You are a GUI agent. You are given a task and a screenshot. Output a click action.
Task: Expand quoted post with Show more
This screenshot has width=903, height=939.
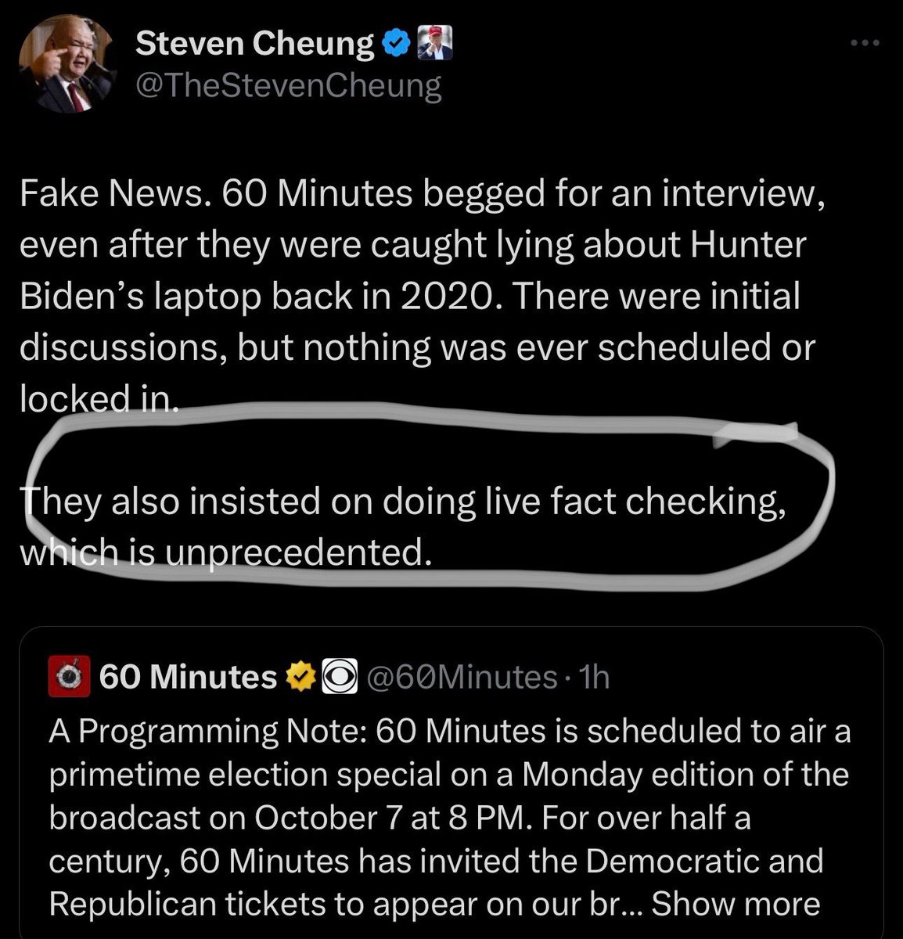click(x=736, y=904)
